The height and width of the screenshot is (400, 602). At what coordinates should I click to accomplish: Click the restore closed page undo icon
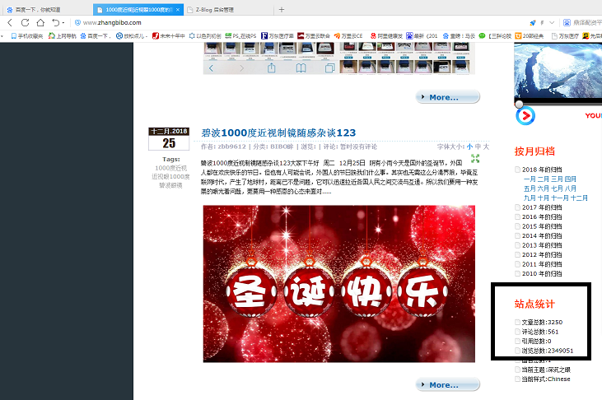pyautogui.click(x=56, y=23)
